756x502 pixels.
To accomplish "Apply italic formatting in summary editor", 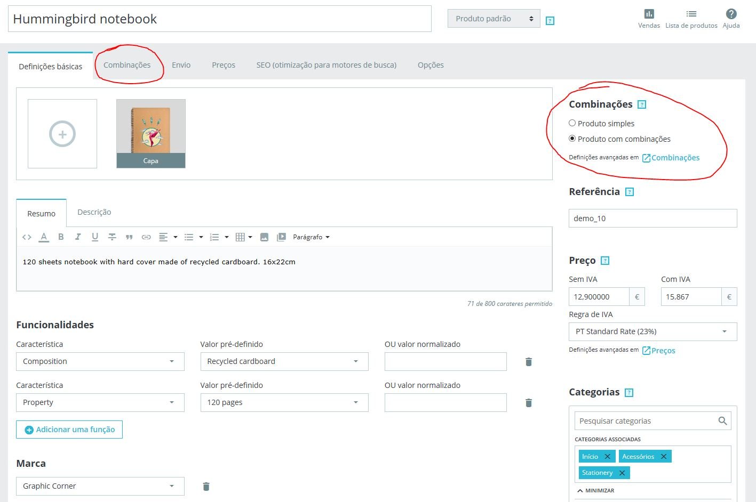I will coord(78,237).
